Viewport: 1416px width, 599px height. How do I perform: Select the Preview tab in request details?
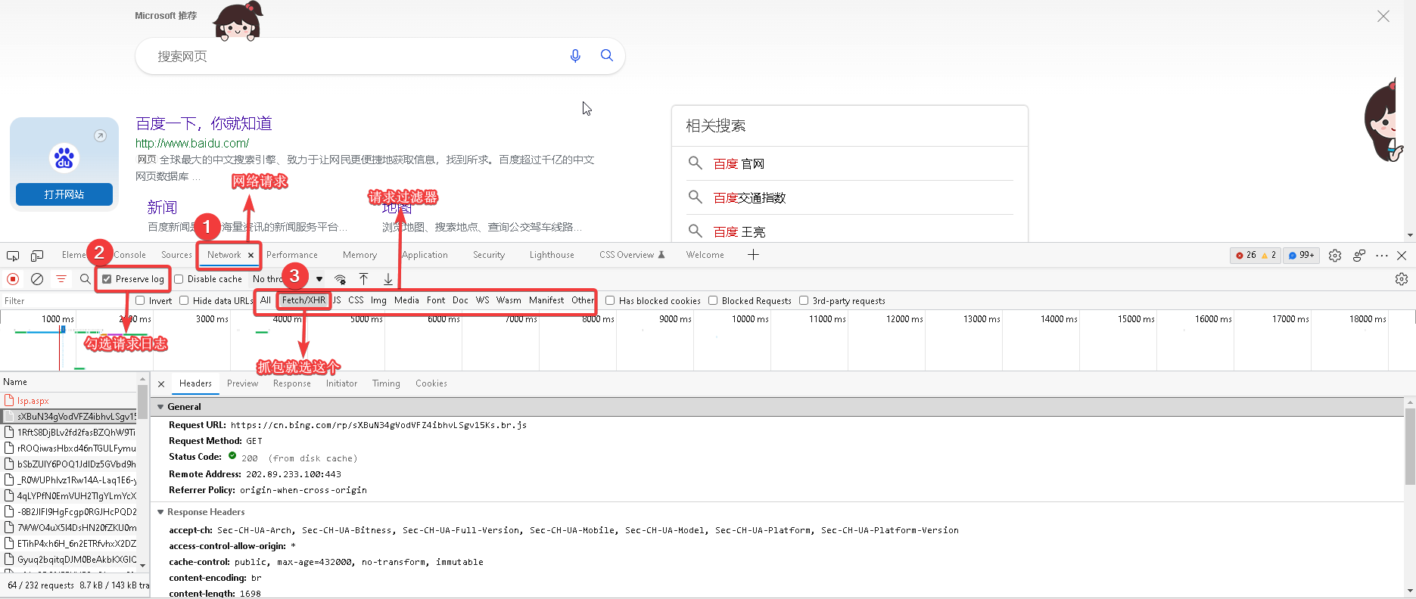click(x=242, y=383)
